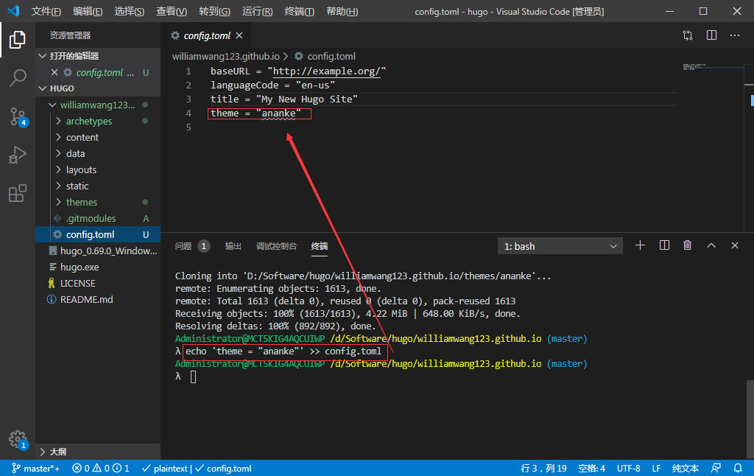754x476 pixels.
Task: Close the terminal panel
Action: coord(735,245)
